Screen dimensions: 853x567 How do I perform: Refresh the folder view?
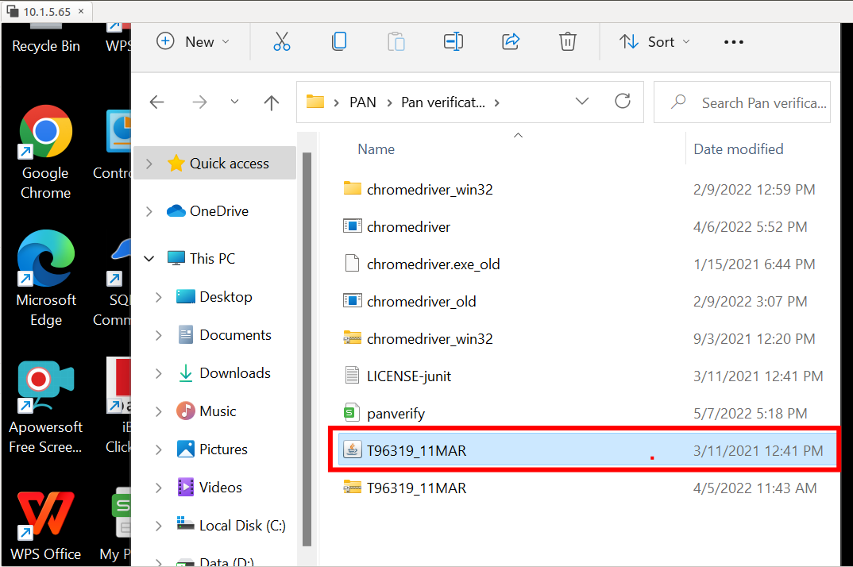tap(623, 101)
